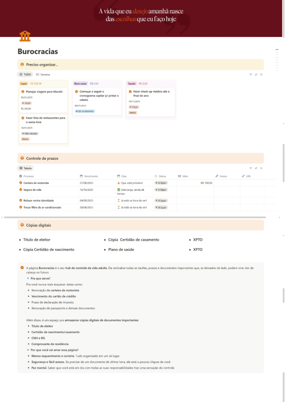
Task: Open Carteira de motorista process page
Action: tap(36, 183)
